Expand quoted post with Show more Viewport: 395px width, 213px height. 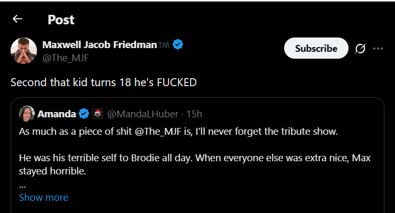pos(43,198)
